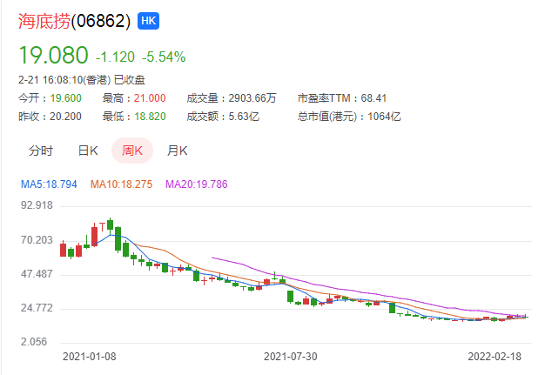545x375 pixels.
Task: Switch to the 月K chart tab
Action: pos(178,151)
